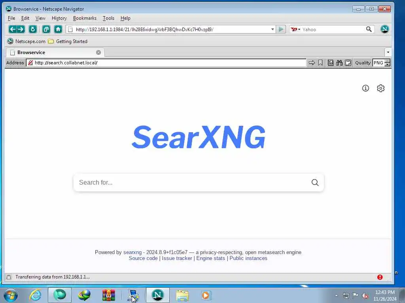Go to the home page via Home icon
This screenshot has width=405, height=303.
pos(58,29)
